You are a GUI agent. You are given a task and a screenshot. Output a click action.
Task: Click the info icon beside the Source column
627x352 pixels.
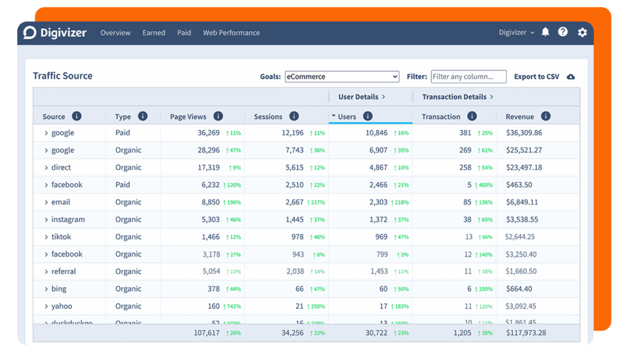[77, 116]
